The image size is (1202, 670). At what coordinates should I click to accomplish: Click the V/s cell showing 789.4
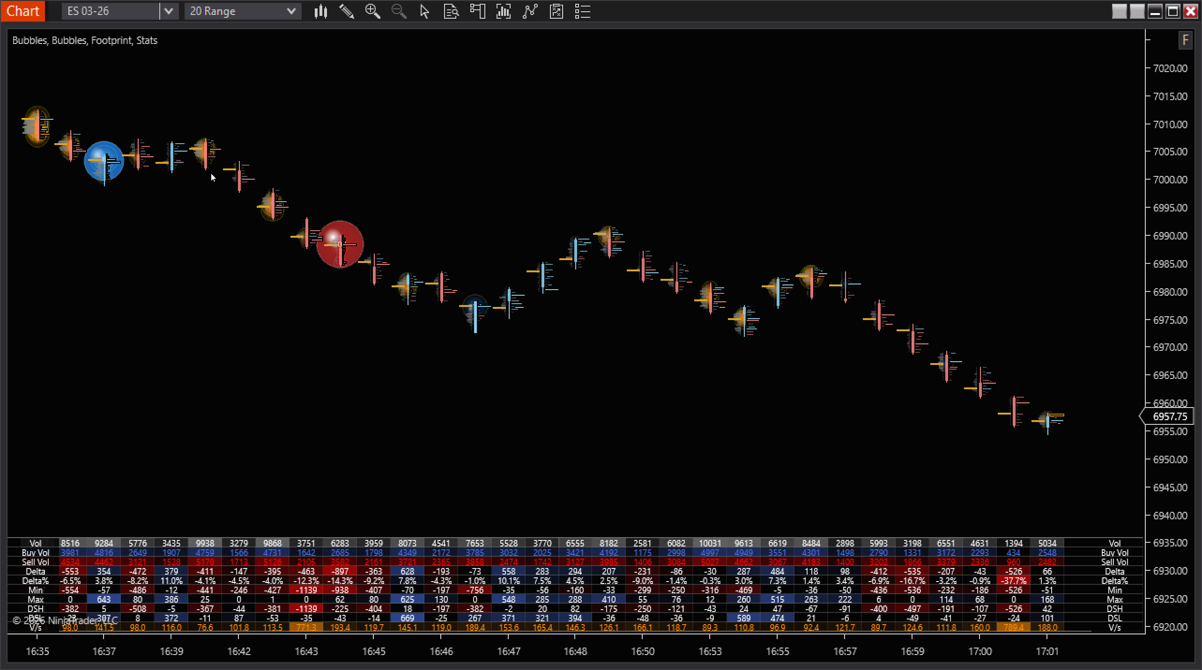tap(1013, 627)
